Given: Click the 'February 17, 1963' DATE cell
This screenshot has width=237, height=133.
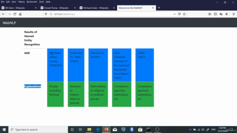Looking at the screenshot, I should tap(76, 65).
